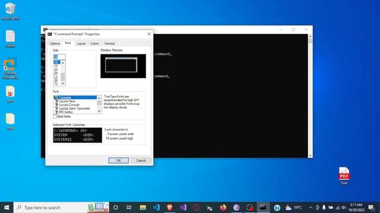
Task: Click Command Prompt window scroll up arrow
Action: pos(310,36)
